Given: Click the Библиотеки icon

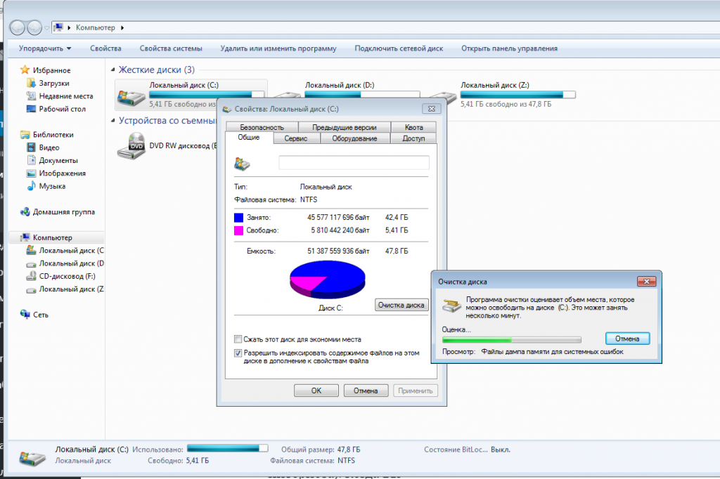Looking at the screenshot, I should coord(25,134).
